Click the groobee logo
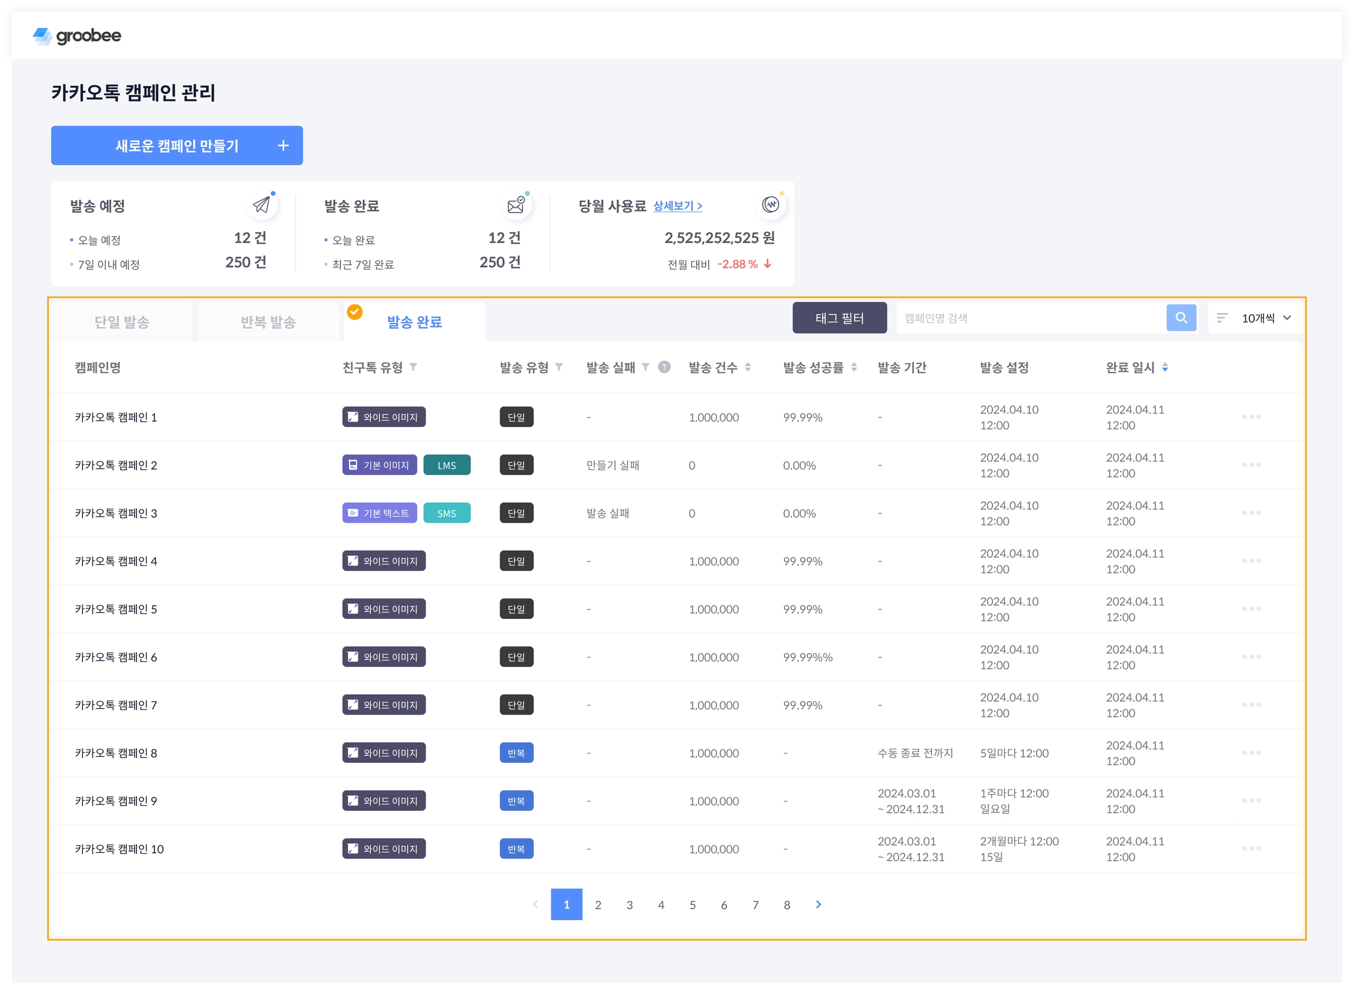The height and width of the screenshot is (983, 1354). 77,36
